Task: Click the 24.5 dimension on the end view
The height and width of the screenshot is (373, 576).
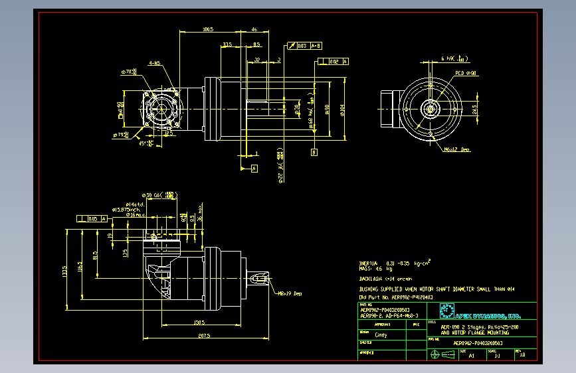Action: [x=474, y=110]
